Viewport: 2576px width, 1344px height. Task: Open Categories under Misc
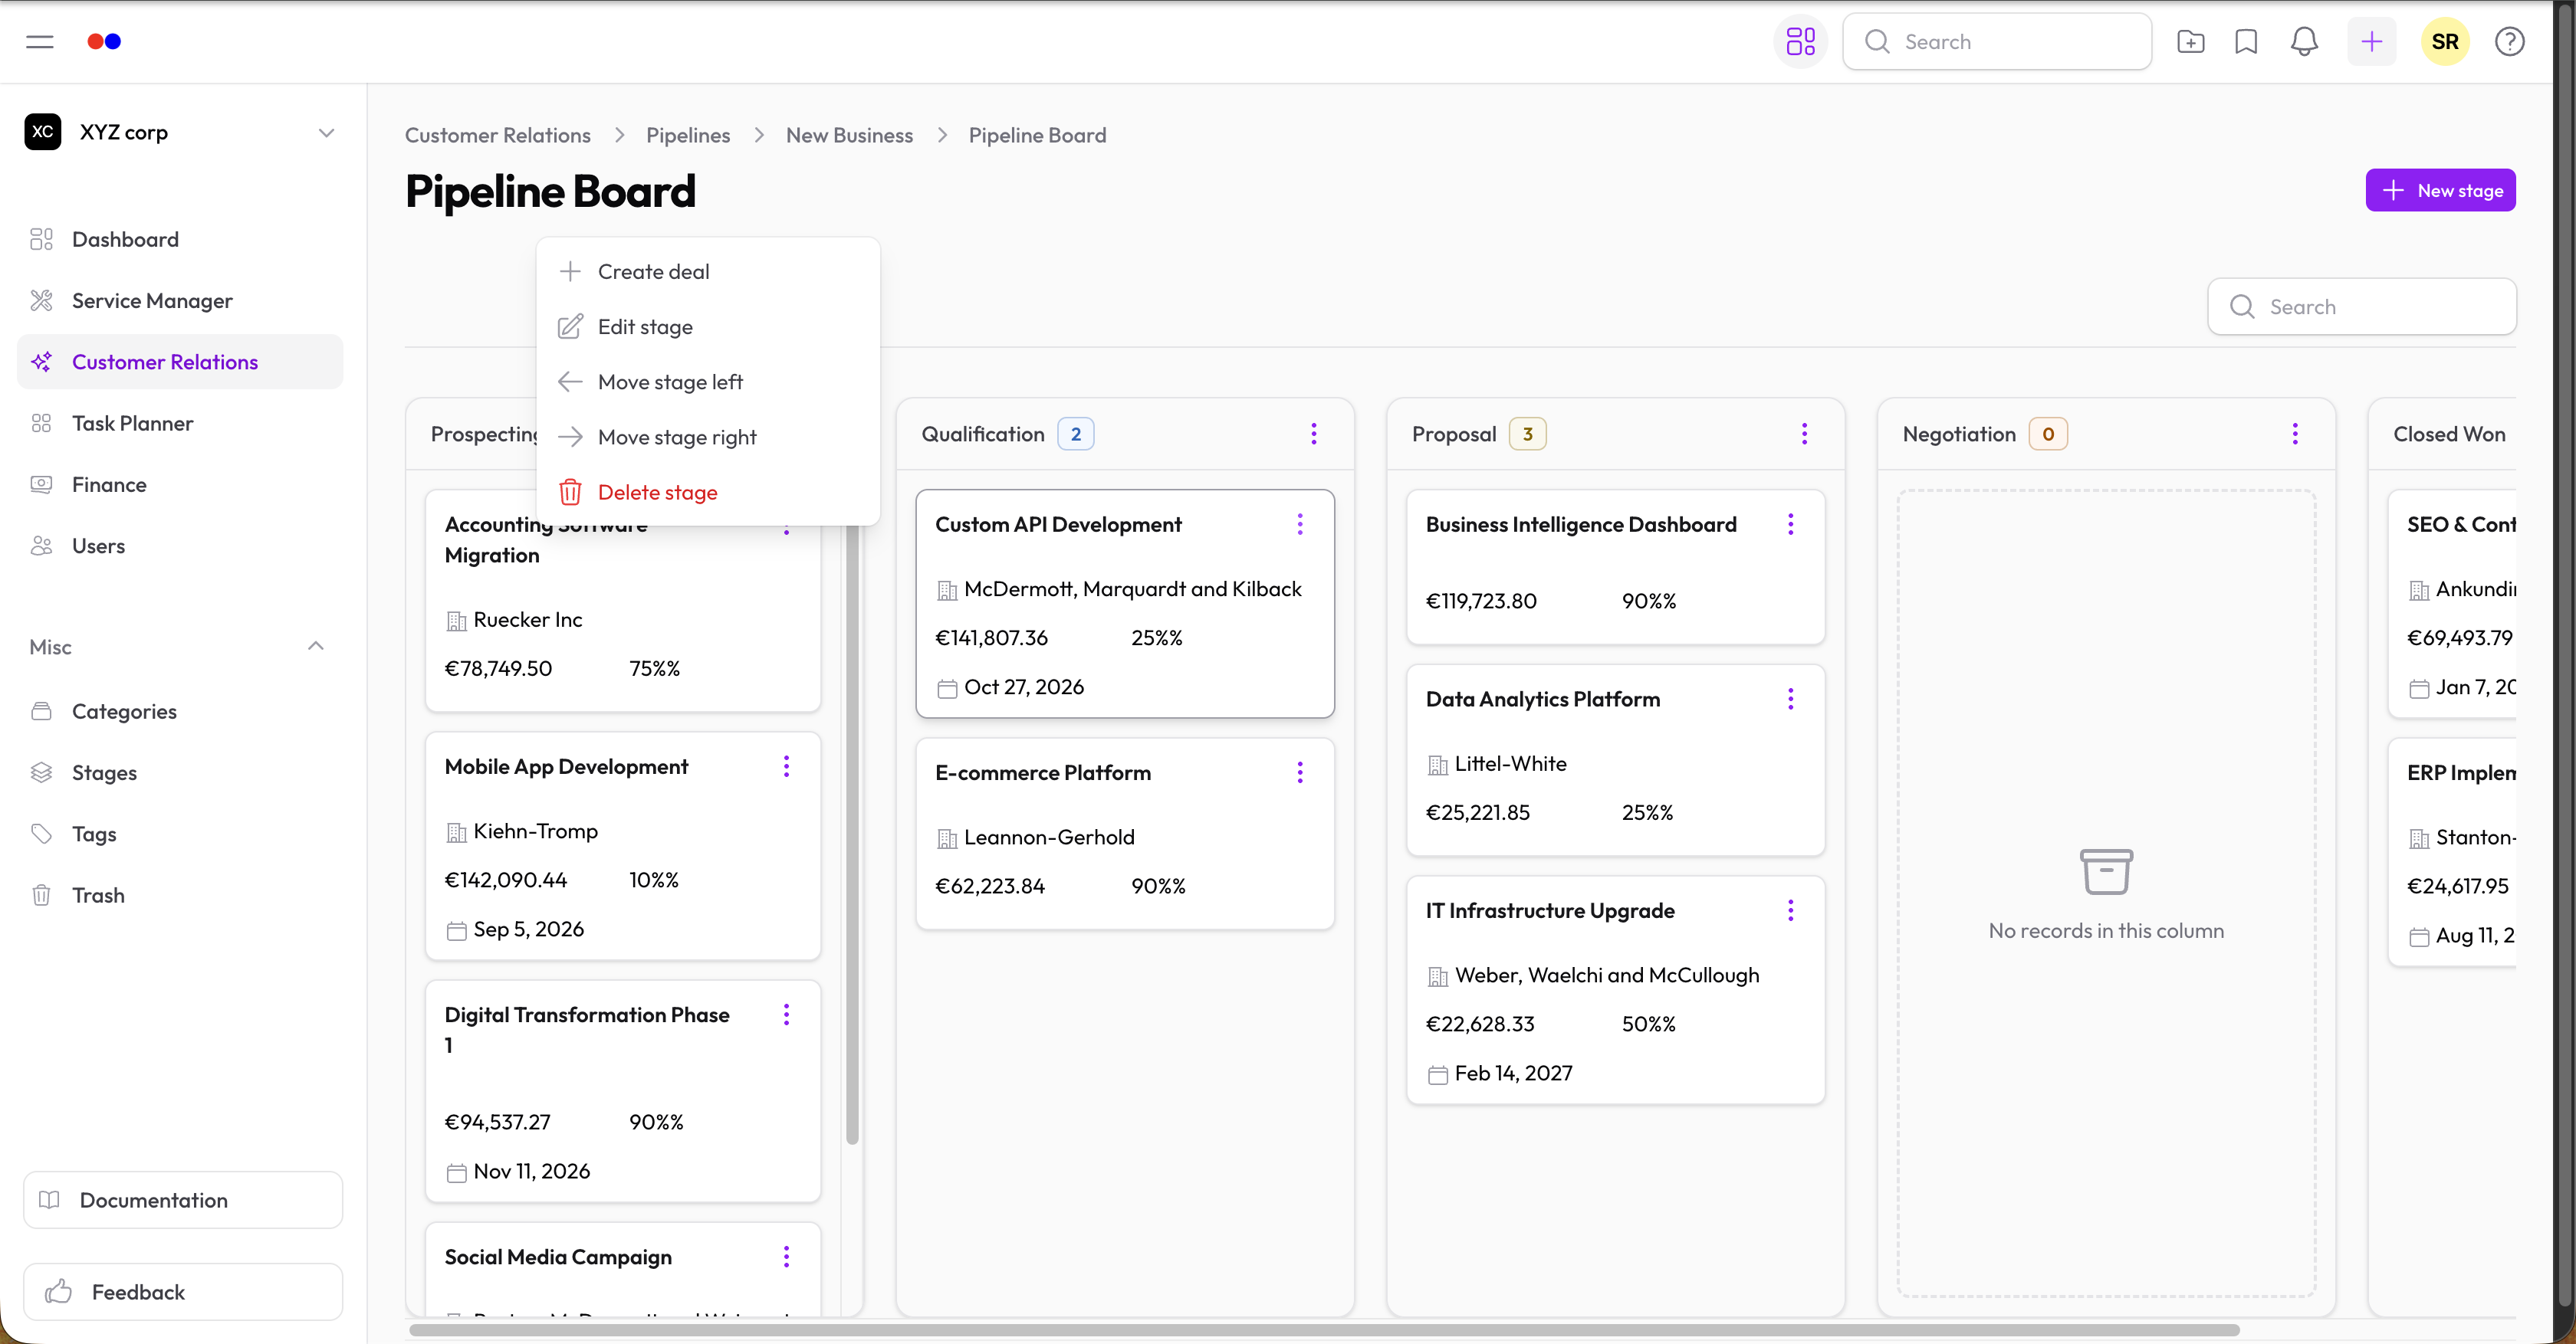click(x=180, y=712)
